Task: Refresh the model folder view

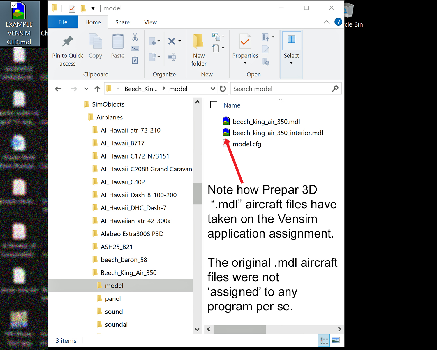Action: [223, 89]
